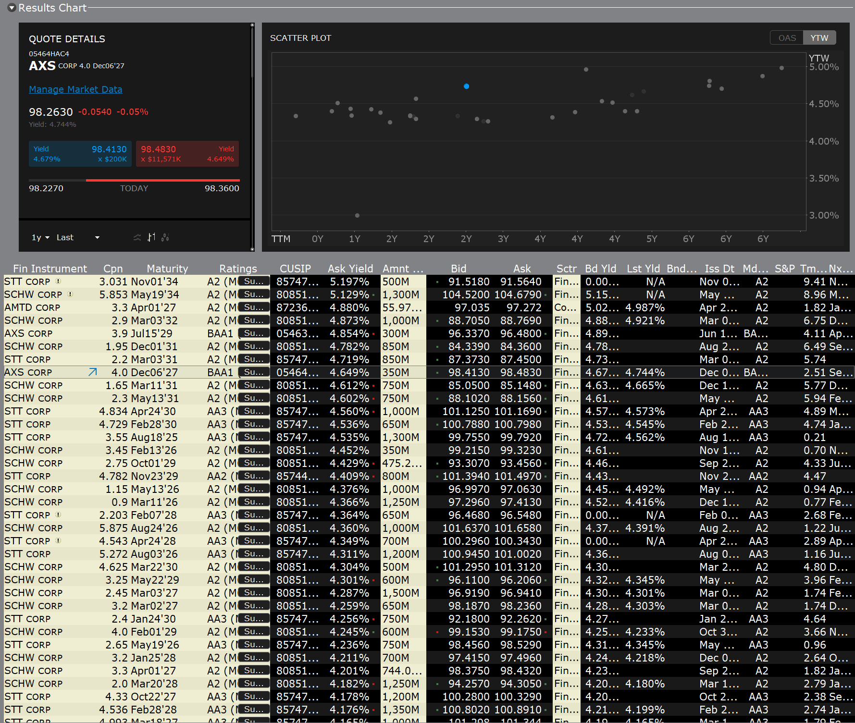Switch scatter plot to OAS view
Image resolution: width=855 pixels, height=723 pixels.
coord(787,38)
